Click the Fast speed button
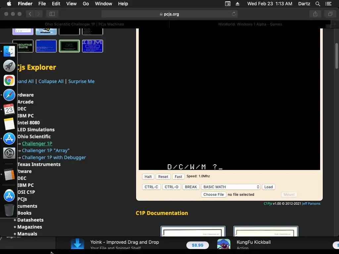This screenshot has width=339, height=254. click(178, 177)
